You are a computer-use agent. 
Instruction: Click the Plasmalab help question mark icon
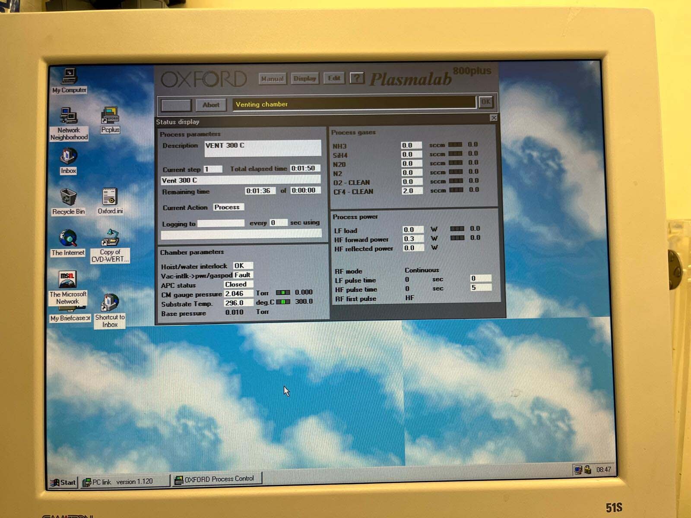pos(356,78)
